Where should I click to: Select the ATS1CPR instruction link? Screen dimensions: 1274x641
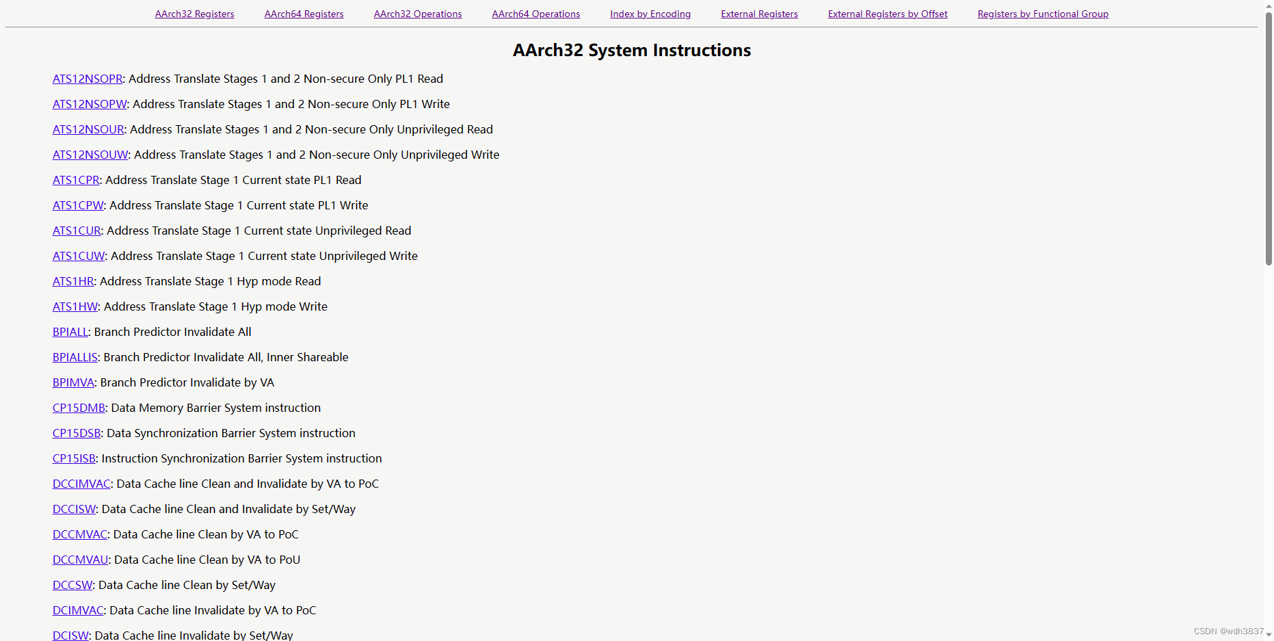coord(76,180)
